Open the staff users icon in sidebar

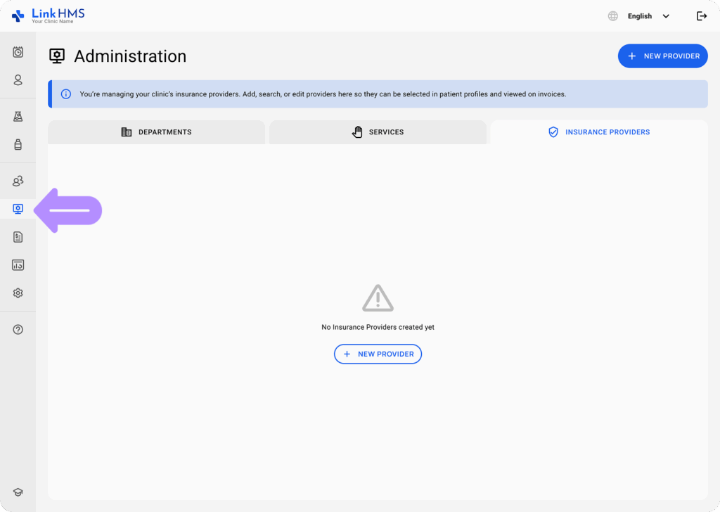pos(18,181)
